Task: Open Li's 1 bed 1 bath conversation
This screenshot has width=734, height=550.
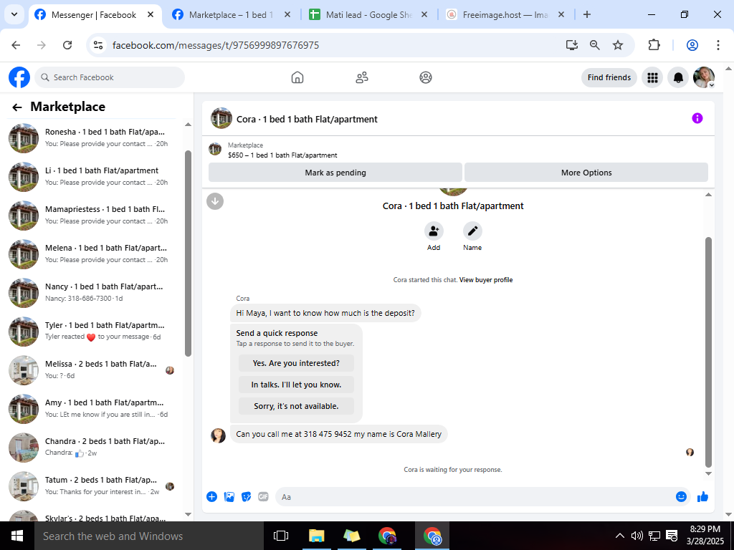Action: pyautogui.click(x=94, y=177)
